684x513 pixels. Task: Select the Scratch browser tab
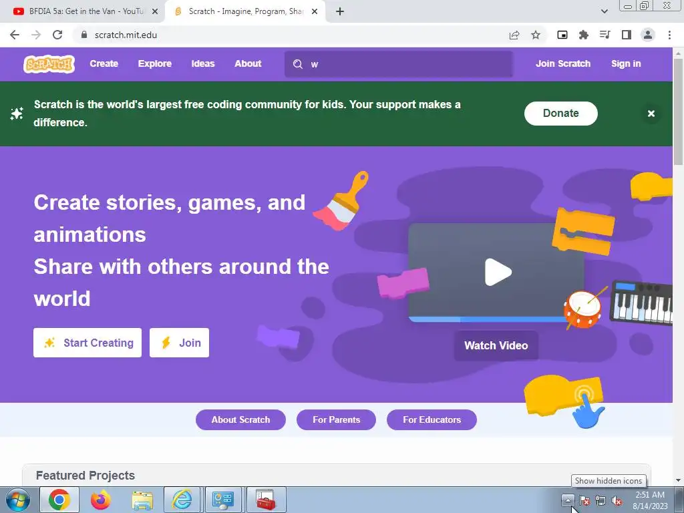(244, 11)
